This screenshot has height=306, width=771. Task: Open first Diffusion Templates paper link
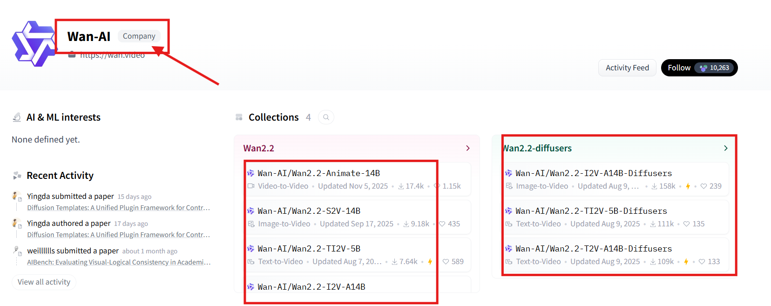pyautogui.click(x=119, y=208)
